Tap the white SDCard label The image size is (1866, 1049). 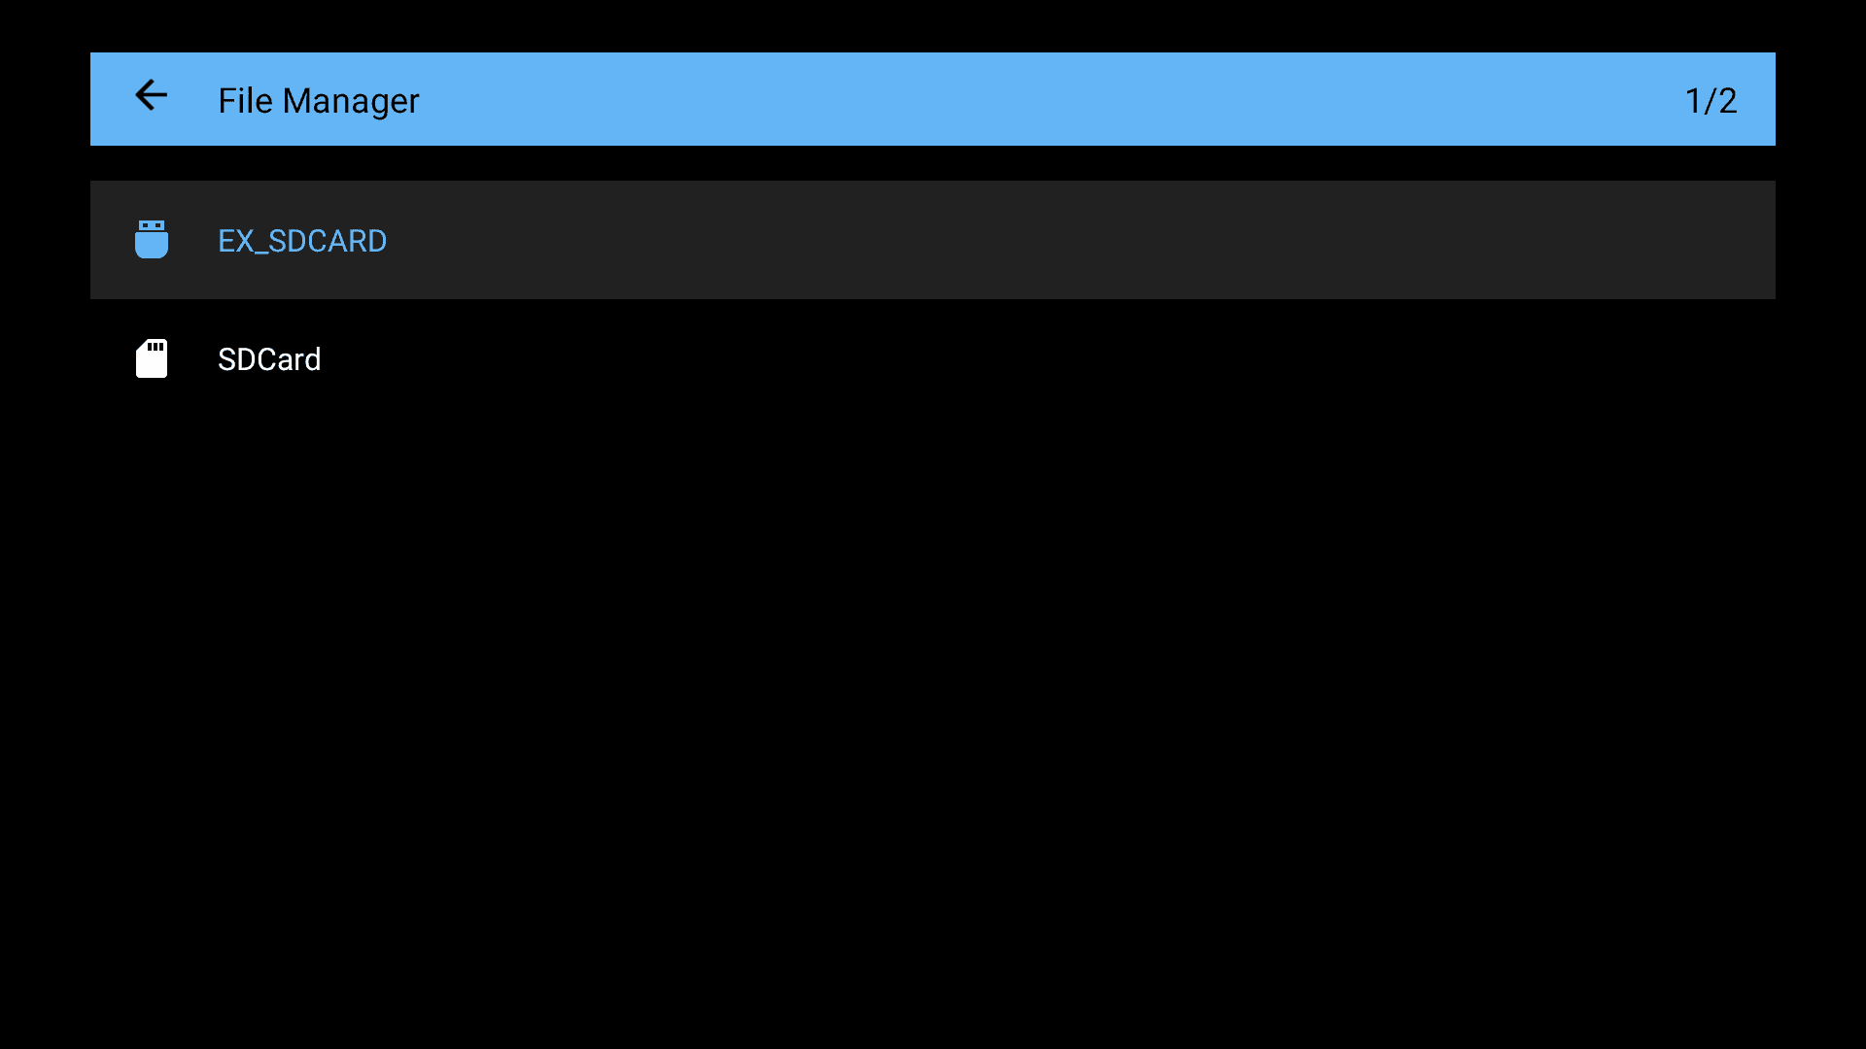pyautogui.click(x=269, y=359)
